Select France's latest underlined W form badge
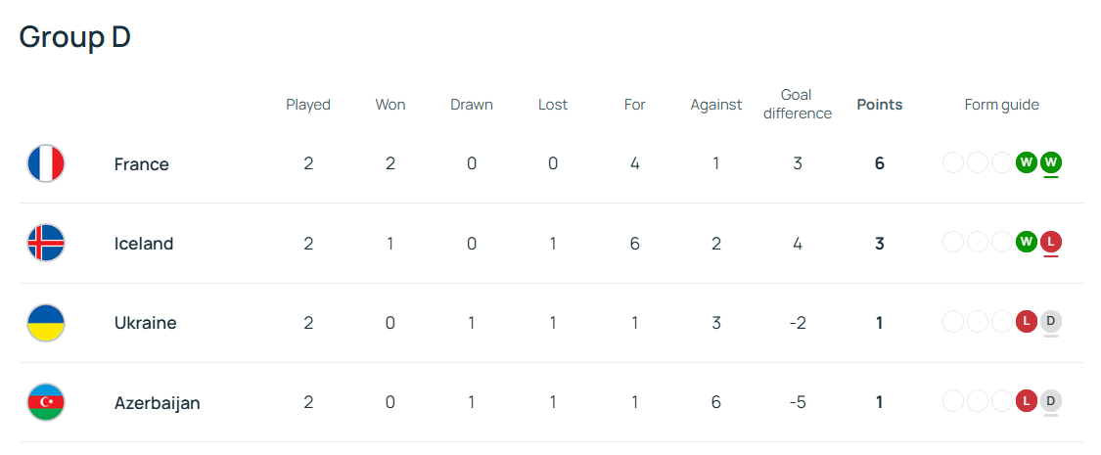 point(1050,162)
